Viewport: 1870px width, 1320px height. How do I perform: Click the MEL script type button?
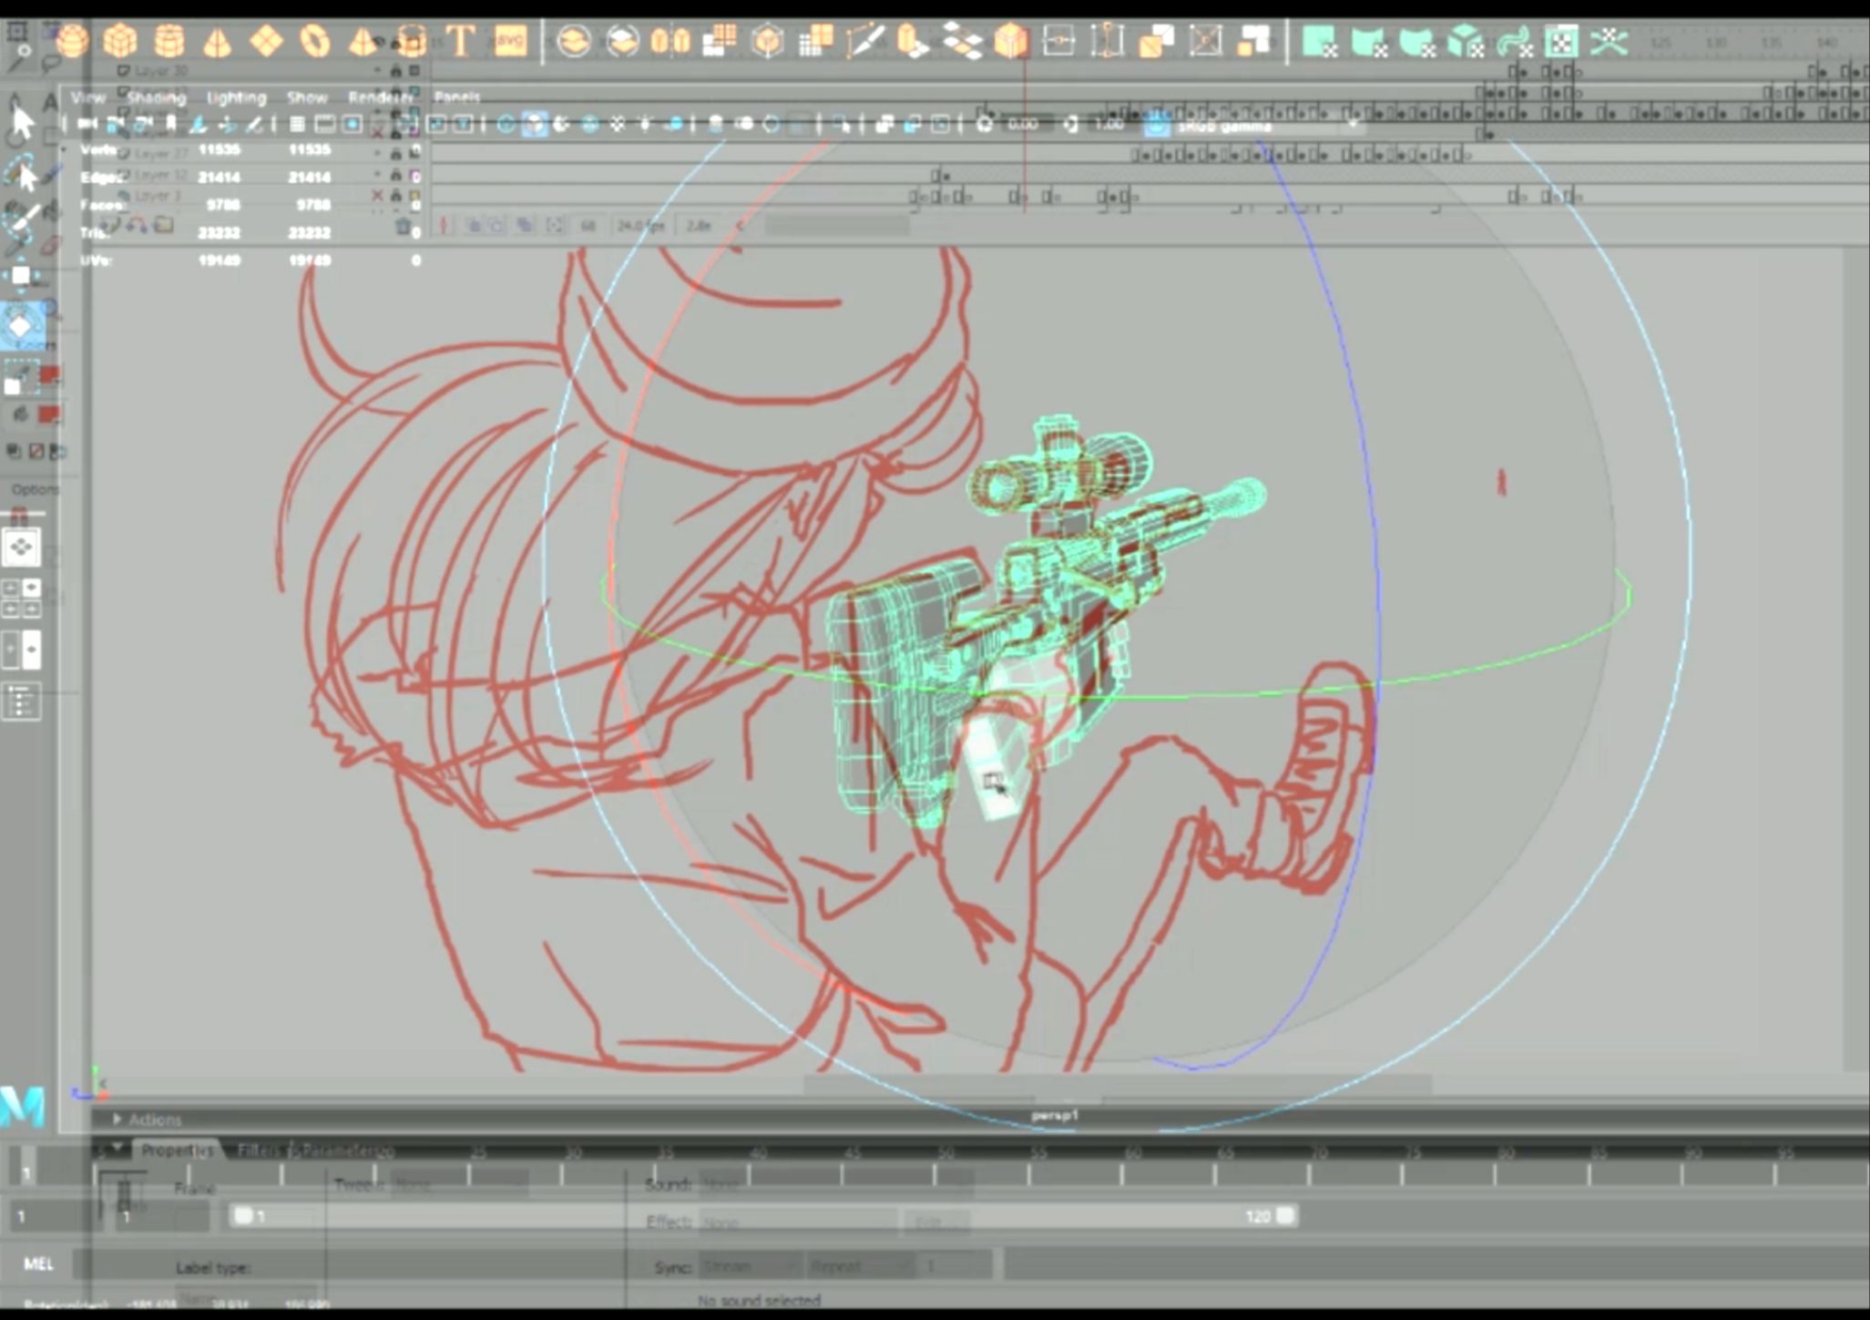pos(38,1264)
